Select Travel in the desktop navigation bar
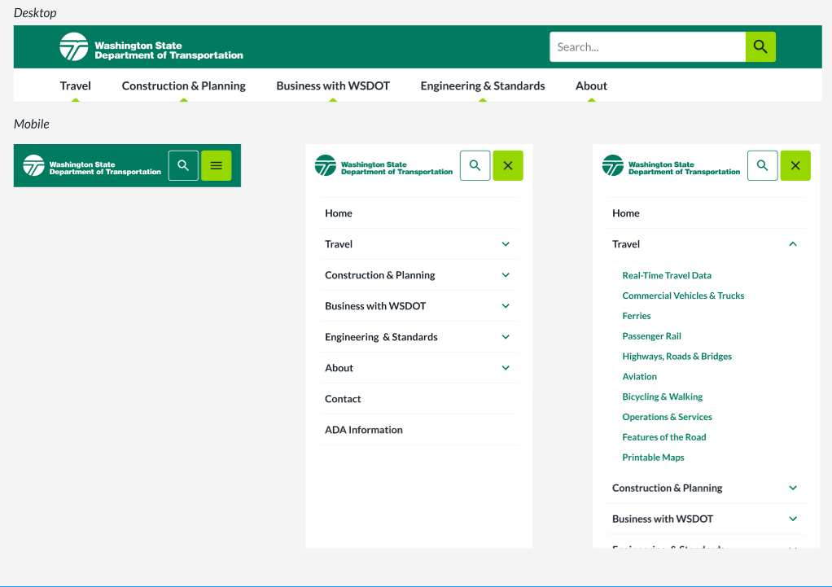Viewport: 832px width, 587px height. [75, 86]
